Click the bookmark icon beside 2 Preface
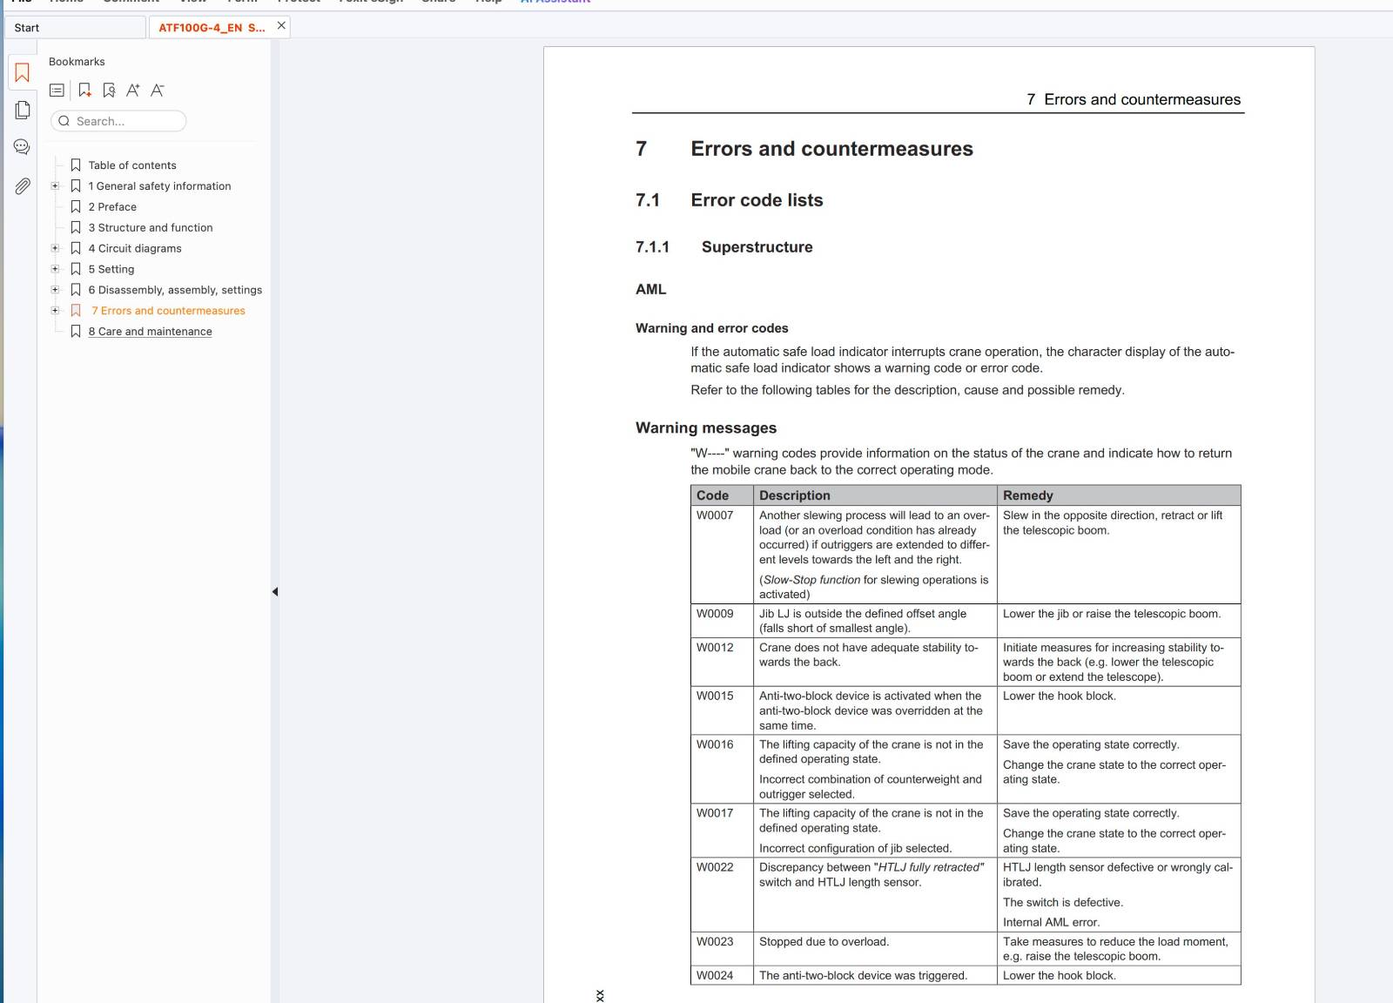Screen dimensions: 1393x1003 [76, 206]
